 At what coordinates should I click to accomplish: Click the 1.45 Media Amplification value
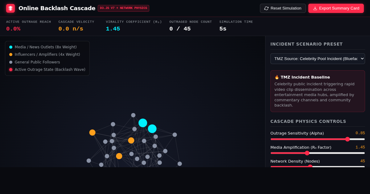(360, 147)
